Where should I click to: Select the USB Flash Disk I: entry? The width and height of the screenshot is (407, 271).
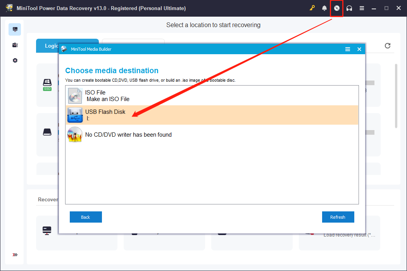(212, 115)
